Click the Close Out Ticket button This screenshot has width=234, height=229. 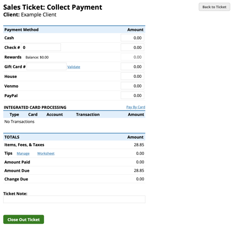pyautogui.click(x=23, y=219)
